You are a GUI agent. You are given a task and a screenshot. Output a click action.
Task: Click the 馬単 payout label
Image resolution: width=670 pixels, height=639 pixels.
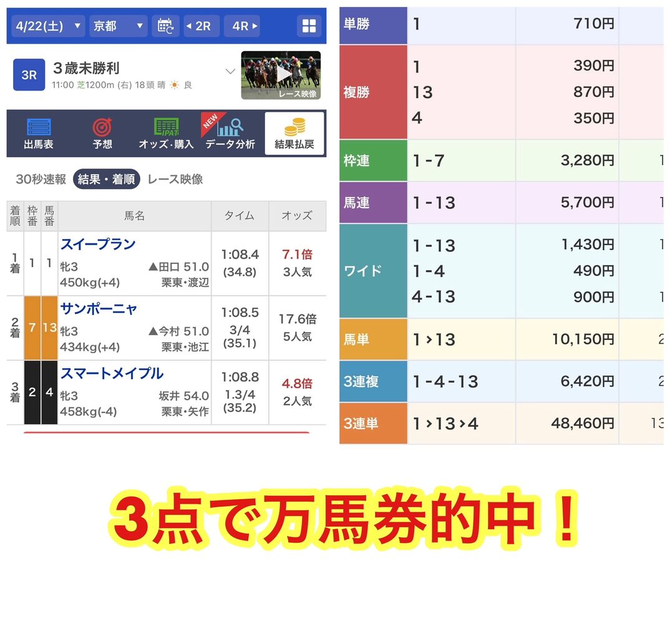point(373,339)
